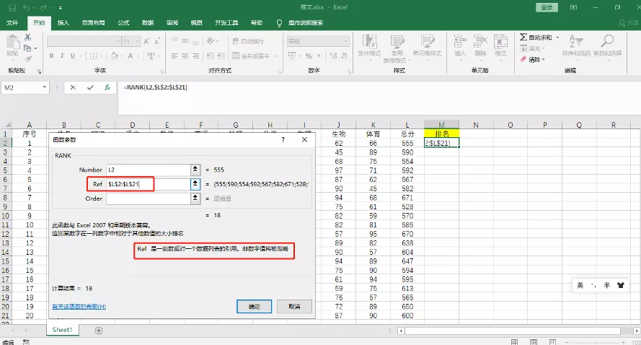
Task: Select the Sheet1 worksheet tab
Action: pos(62,330)
